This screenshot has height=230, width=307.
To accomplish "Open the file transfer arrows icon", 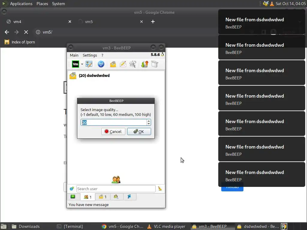I will pyautogui.click(x=145, y=64).
